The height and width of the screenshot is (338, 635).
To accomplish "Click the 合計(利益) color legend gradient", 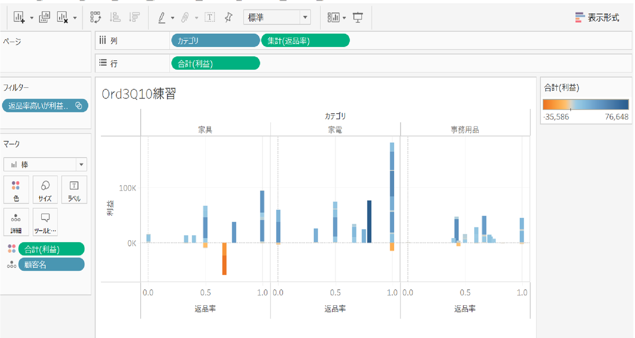I will (586, 104).
